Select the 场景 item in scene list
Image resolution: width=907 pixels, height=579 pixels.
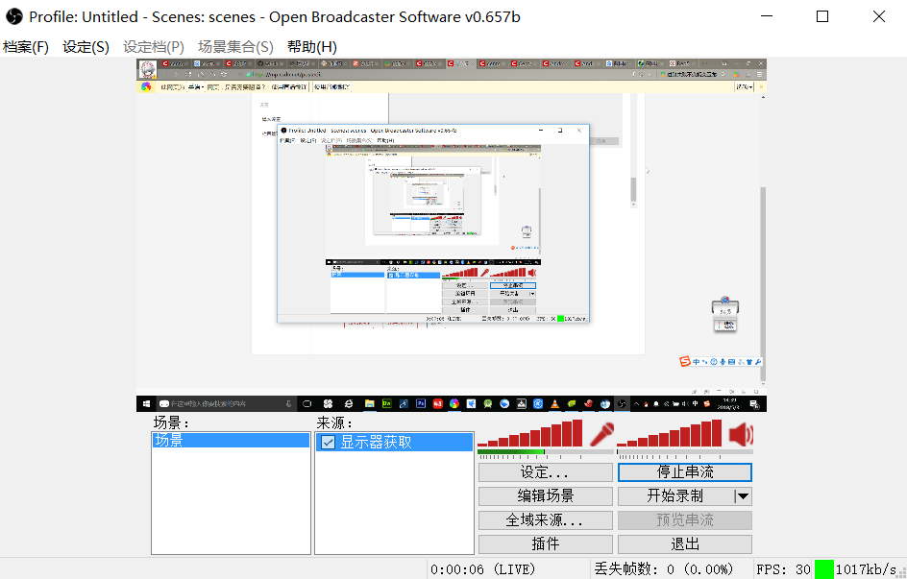(231, 441)
